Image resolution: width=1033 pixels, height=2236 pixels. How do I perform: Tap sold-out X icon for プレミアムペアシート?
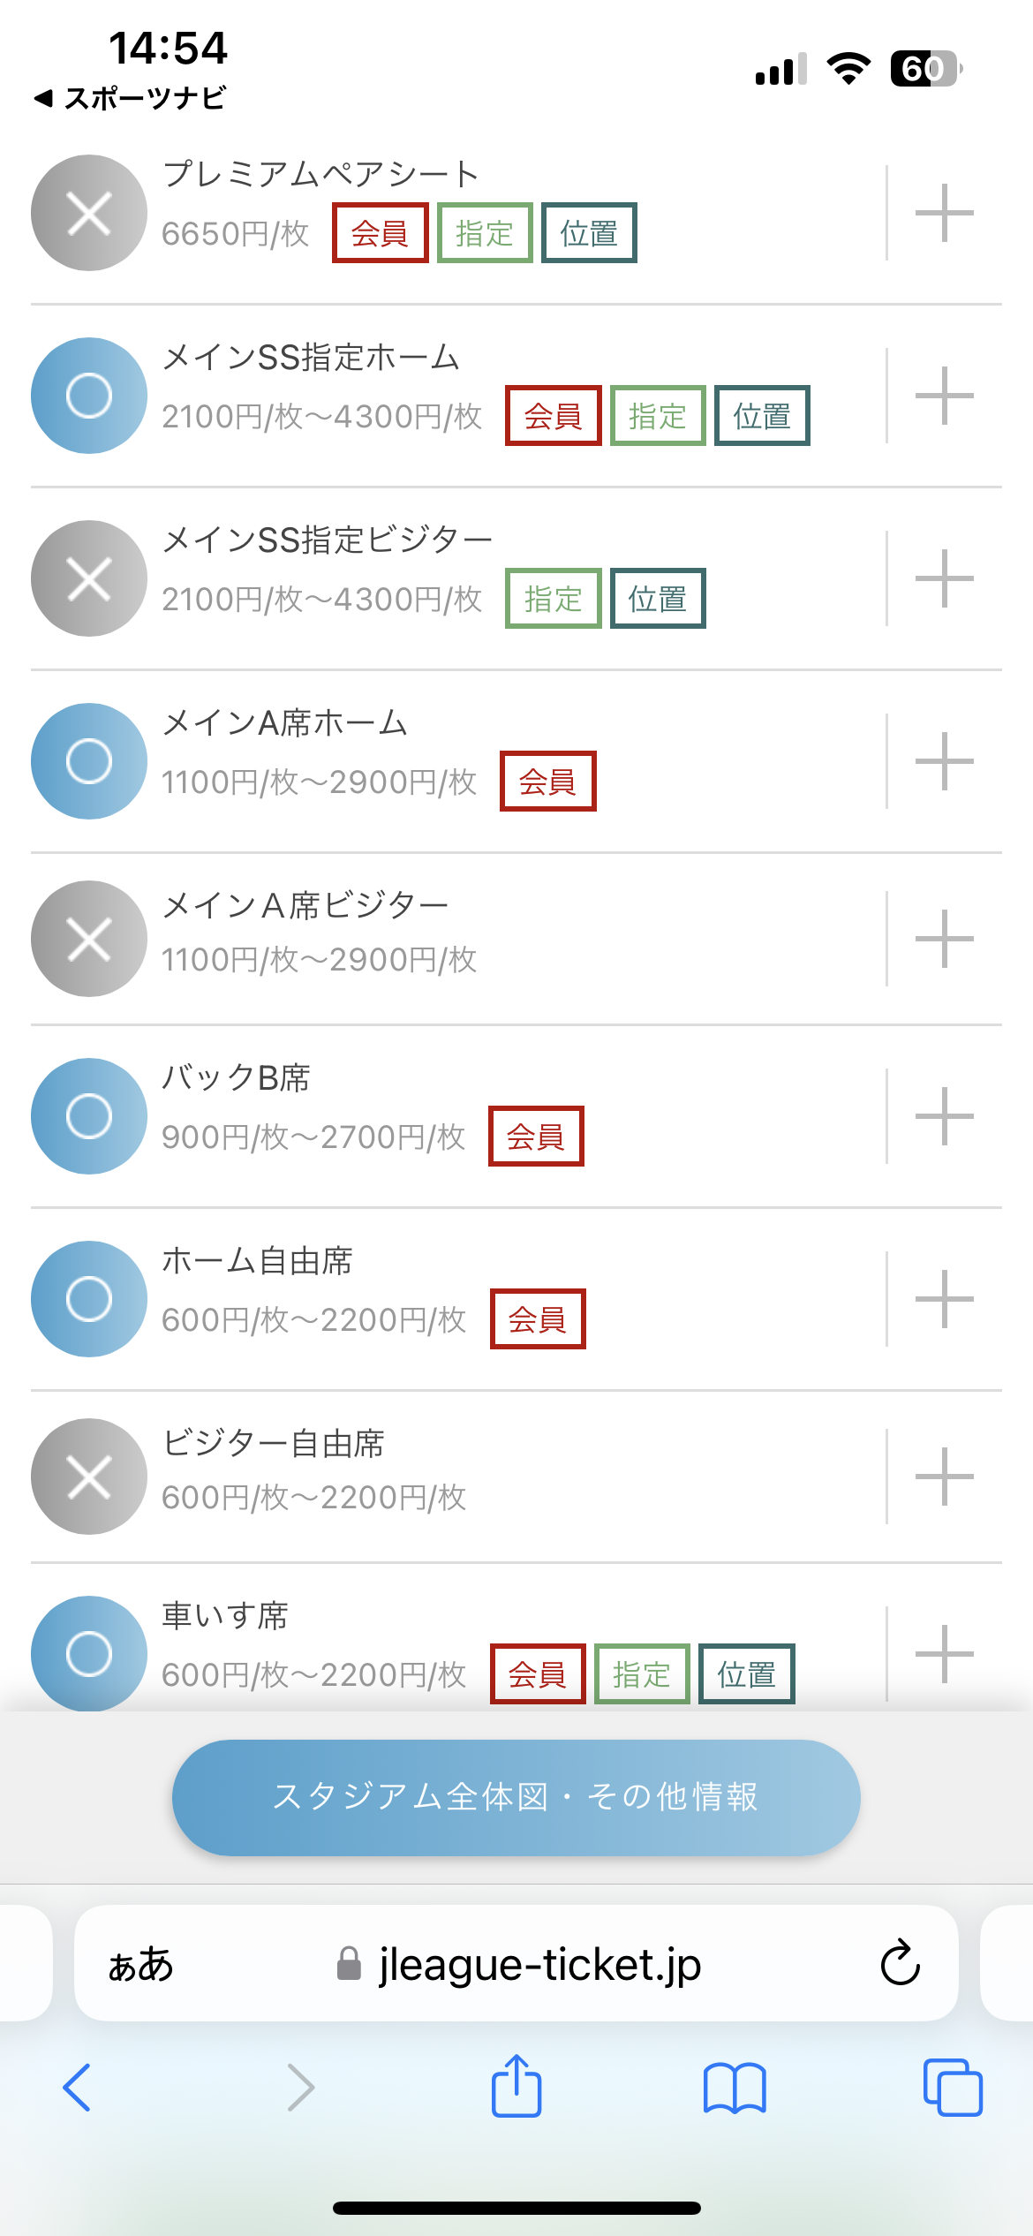point(89,213)
